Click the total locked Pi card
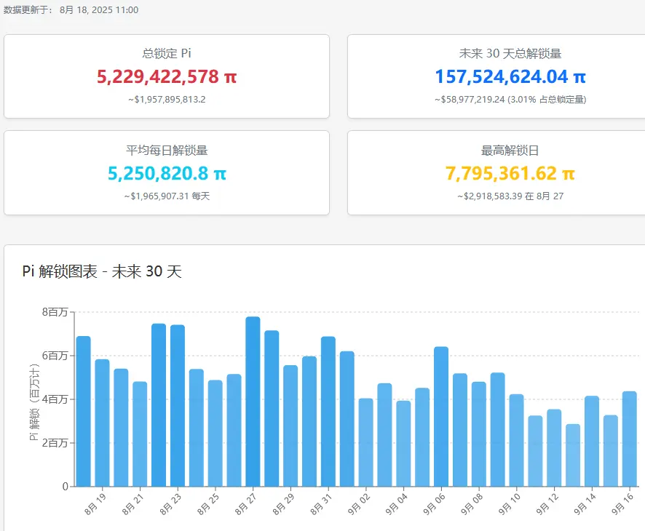This screenshot has height=531, width=645. click(x=167, y=76)
